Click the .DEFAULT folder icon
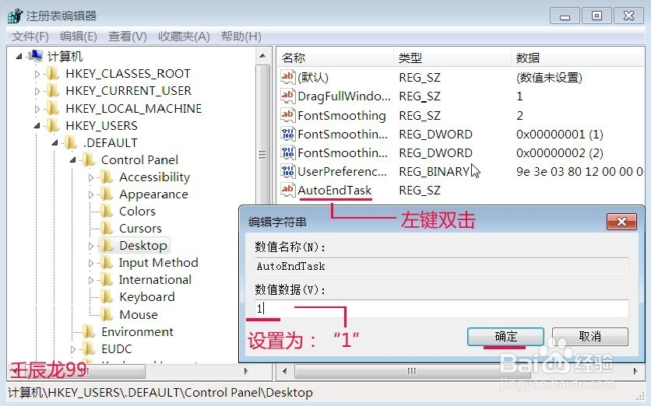The width and height of the screenshot is (651, 406). (x=71, y=142)
